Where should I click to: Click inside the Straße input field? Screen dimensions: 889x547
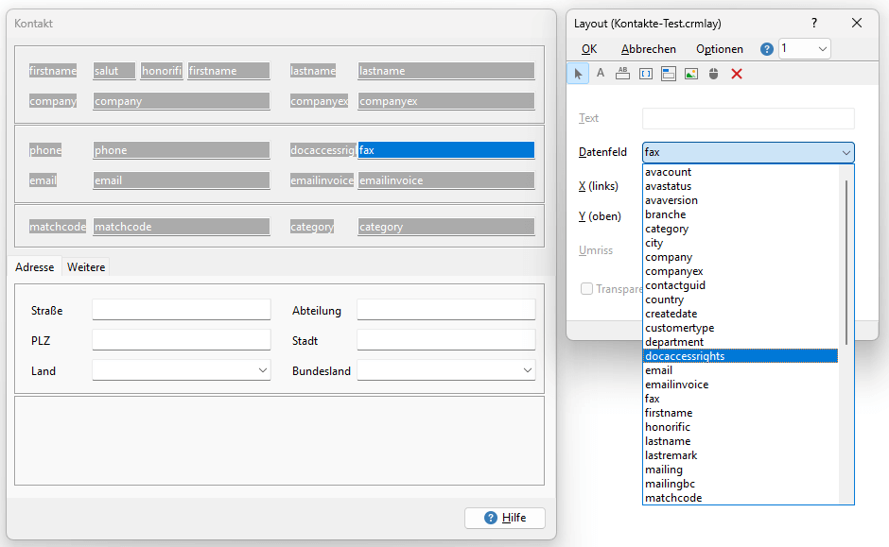coord(180,310)
